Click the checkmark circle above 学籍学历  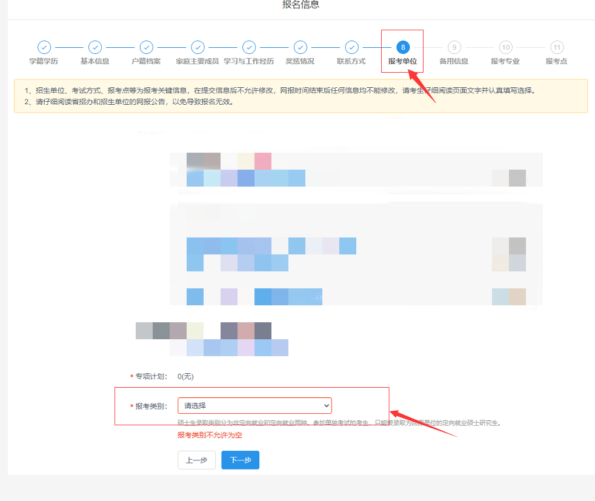[x=44, y=47]
